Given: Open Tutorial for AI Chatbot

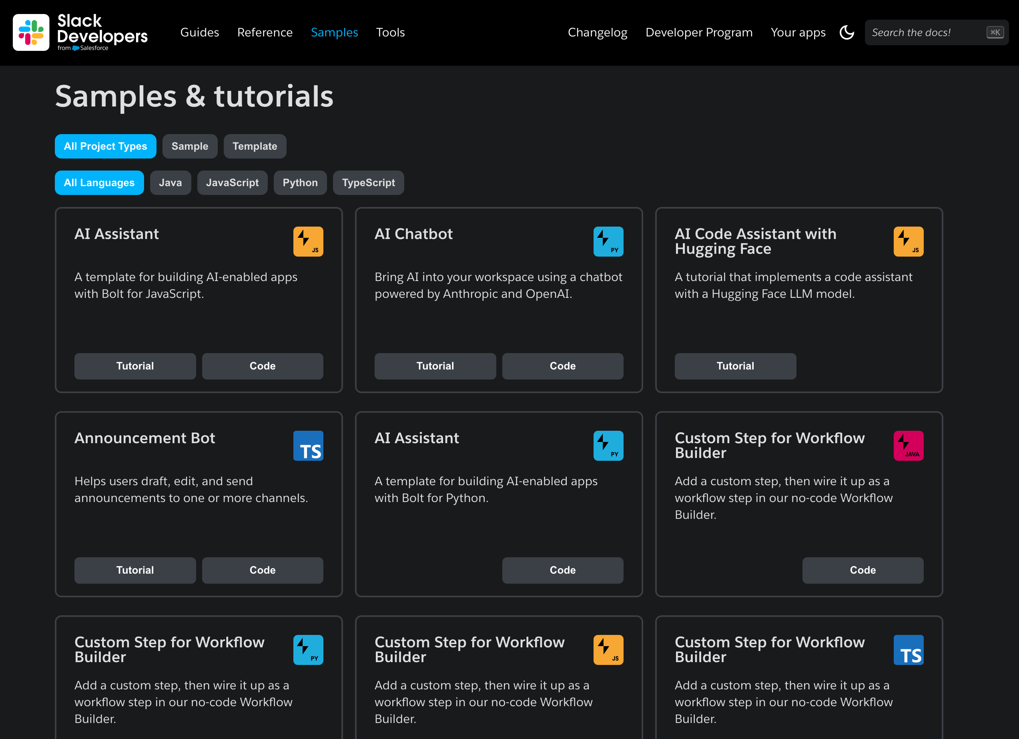Looking at the screenshot, I should (435, 366).
